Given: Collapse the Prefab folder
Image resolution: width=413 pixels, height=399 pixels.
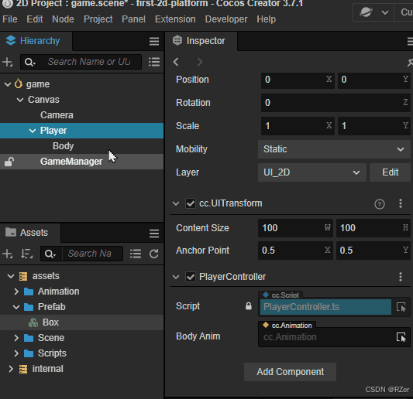Looking at the screenshot, I should 16,307.
